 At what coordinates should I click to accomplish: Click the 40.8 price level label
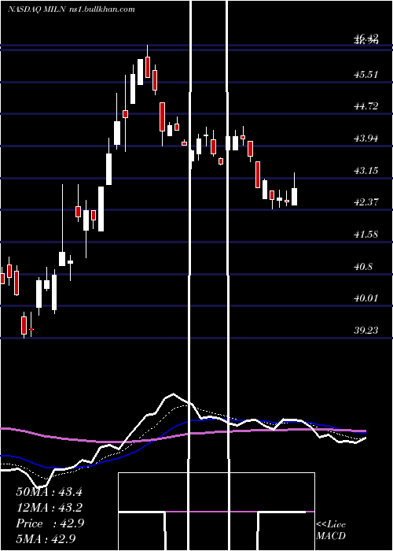click(x=363, y=267)
